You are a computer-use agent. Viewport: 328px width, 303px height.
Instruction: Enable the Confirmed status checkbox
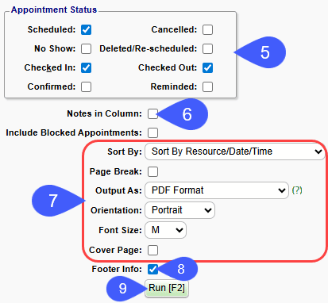(87, 86)
